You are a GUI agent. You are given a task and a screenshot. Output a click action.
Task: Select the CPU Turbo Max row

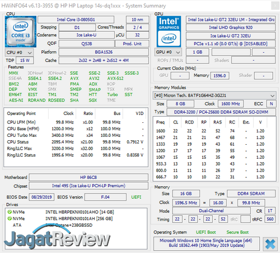(x=75, y=135)
